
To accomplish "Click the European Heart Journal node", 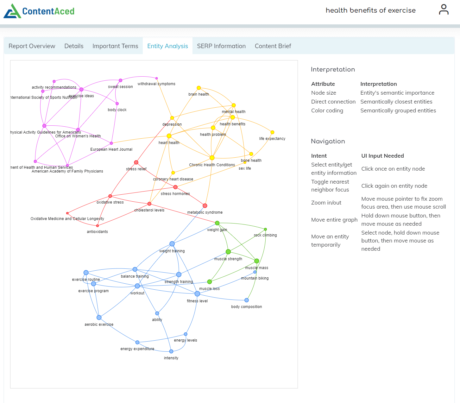I will point(111,143).
